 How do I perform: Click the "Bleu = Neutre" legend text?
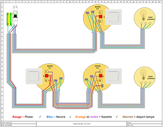[x=56, y=117]
